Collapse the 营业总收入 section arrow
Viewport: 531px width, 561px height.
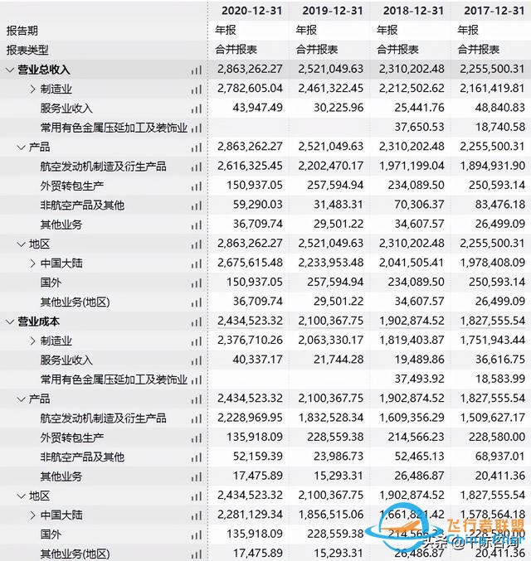(x=10, y=70)
